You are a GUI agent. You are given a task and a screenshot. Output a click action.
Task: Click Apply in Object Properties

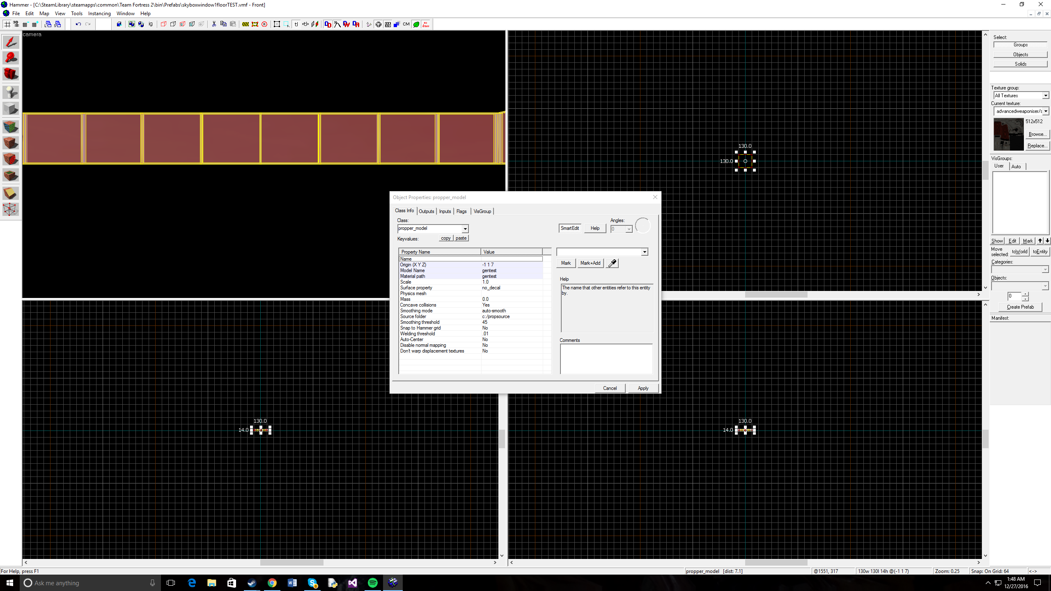(x=643, y=388)
